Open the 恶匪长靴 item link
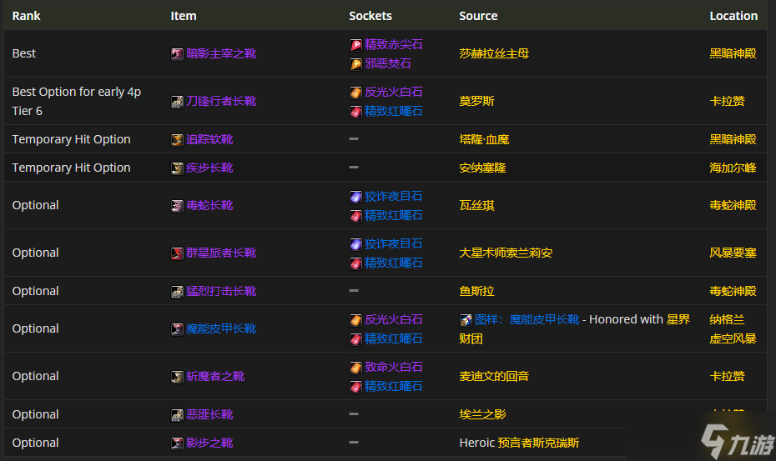776x461 pixels. (209, 414)
